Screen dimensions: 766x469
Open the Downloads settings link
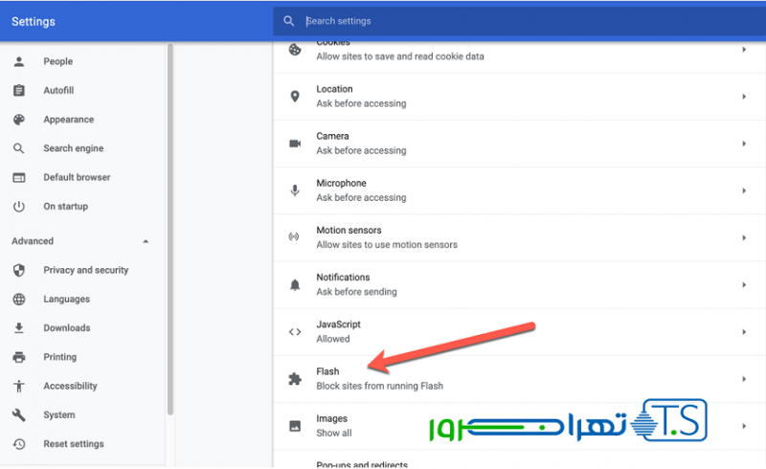66,328
